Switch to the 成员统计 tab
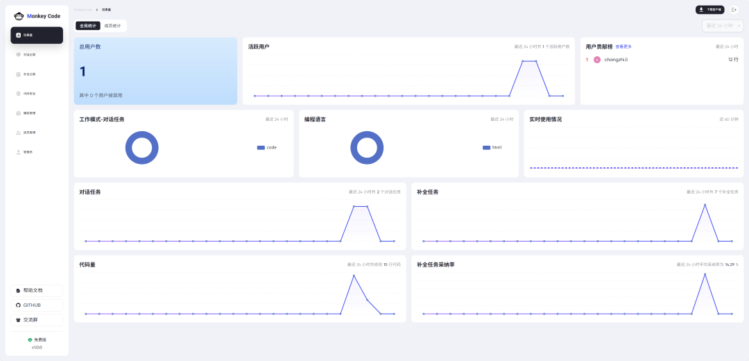The height and width of the screenshot is (361, 749). pyautogui.click(x=113, y=26)
